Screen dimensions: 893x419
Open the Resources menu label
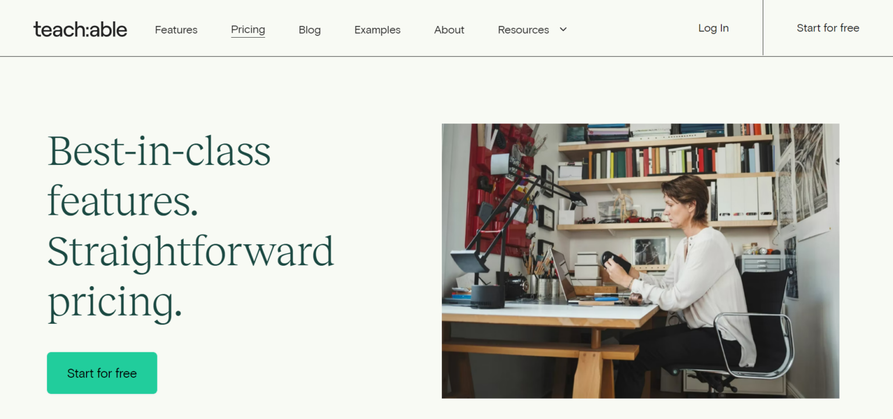[523, 30]
